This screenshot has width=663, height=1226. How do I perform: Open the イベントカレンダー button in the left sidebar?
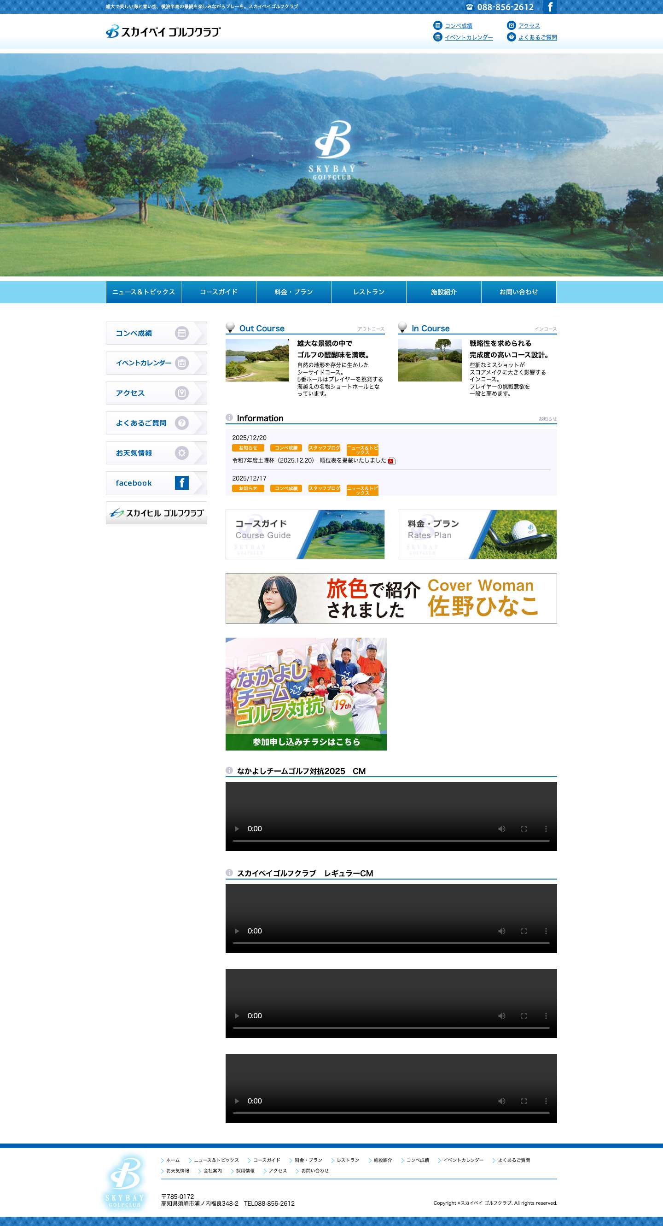pyautogui.click(x=157, y=363)
